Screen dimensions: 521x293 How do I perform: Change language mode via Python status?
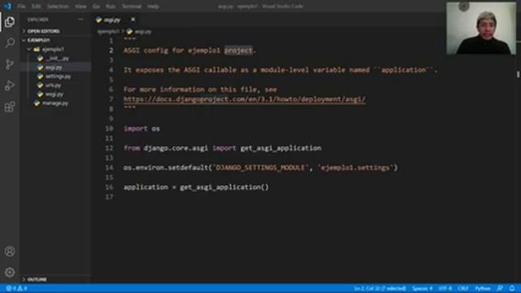click(483, 288)
